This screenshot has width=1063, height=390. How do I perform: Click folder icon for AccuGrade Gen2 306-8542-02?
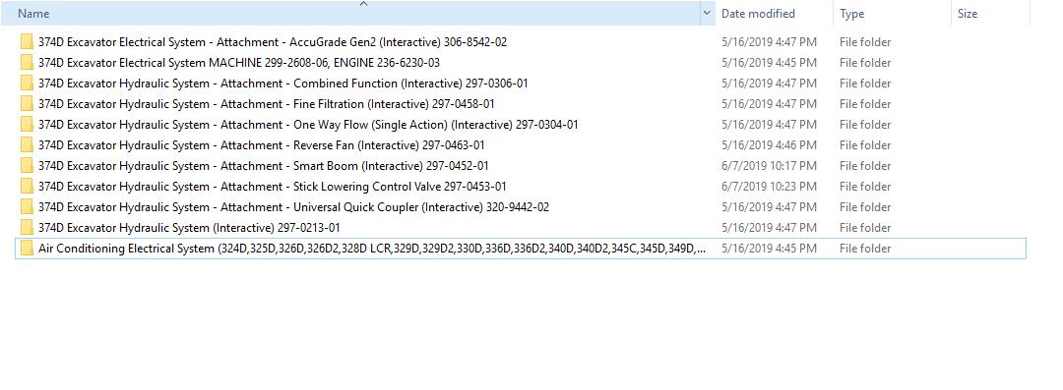tap(28, 42)
